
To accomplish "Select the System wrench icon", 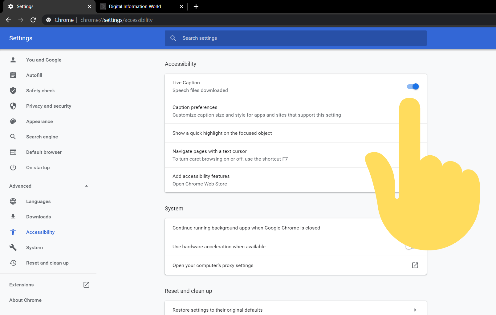I will [x=13, y=247].
